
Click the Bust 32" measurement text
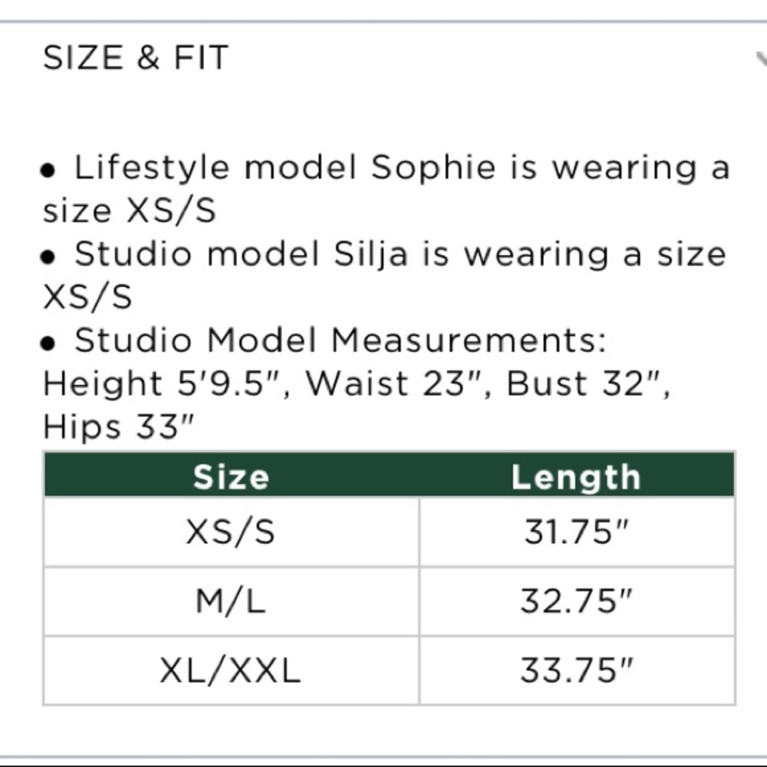pos(588,383)
